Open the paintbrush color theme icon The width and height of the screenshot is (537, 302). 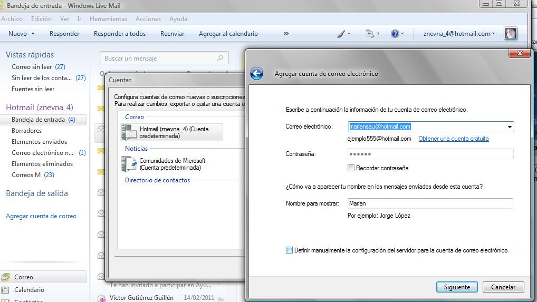point(341,34)
